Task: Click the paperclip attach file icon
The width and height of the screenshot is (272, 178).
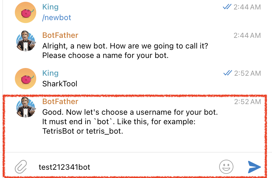Action: 21,167
